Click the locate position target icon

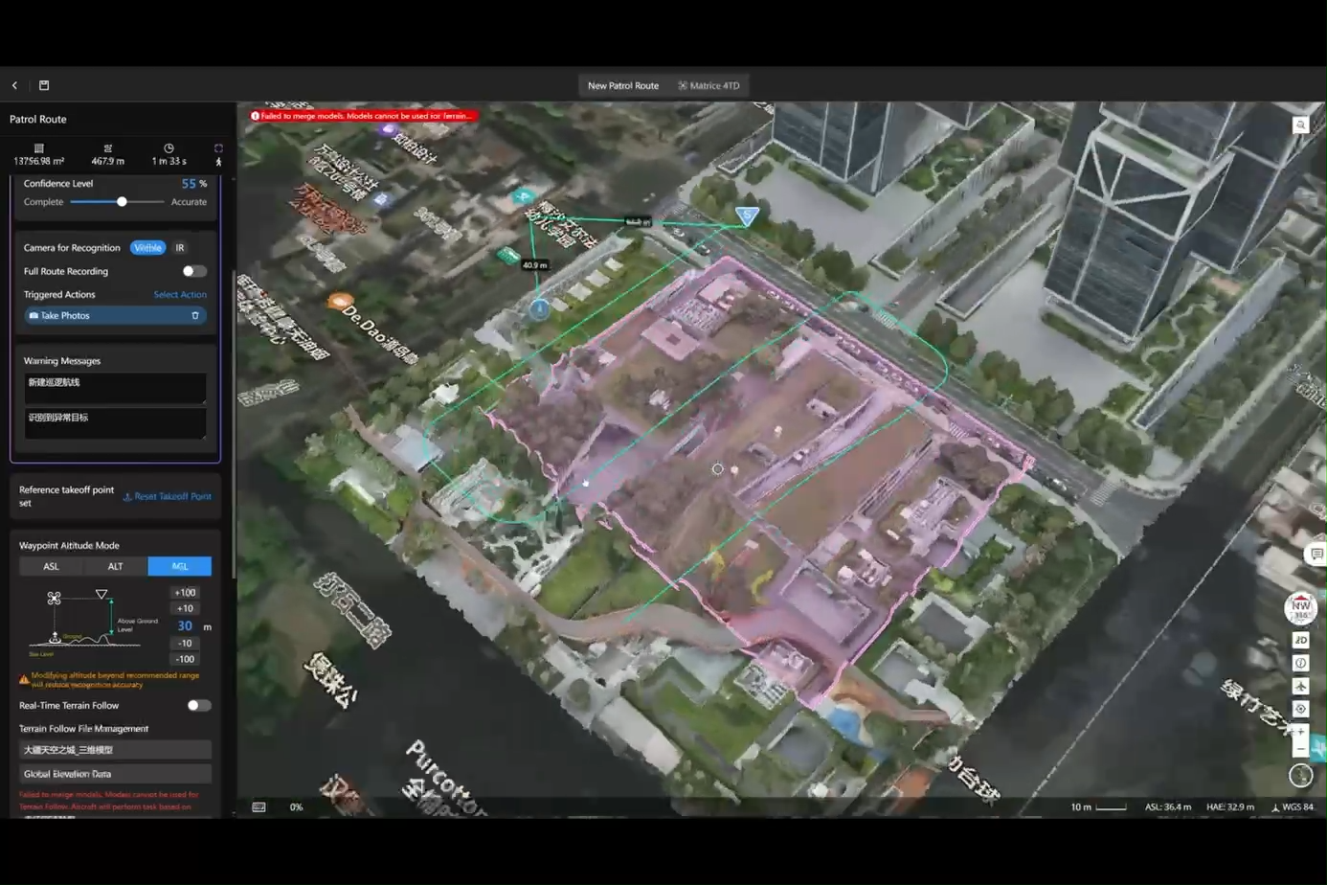click(1300, 708)
